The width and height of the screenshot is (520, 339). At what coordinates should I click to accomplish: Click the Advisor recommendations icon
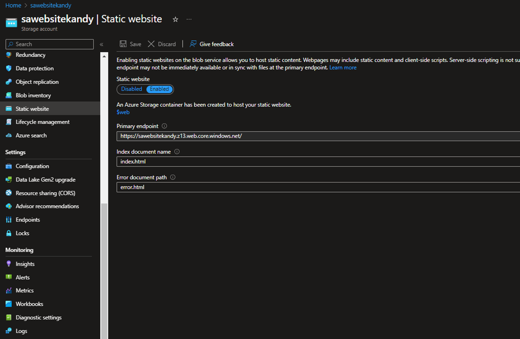9,206
